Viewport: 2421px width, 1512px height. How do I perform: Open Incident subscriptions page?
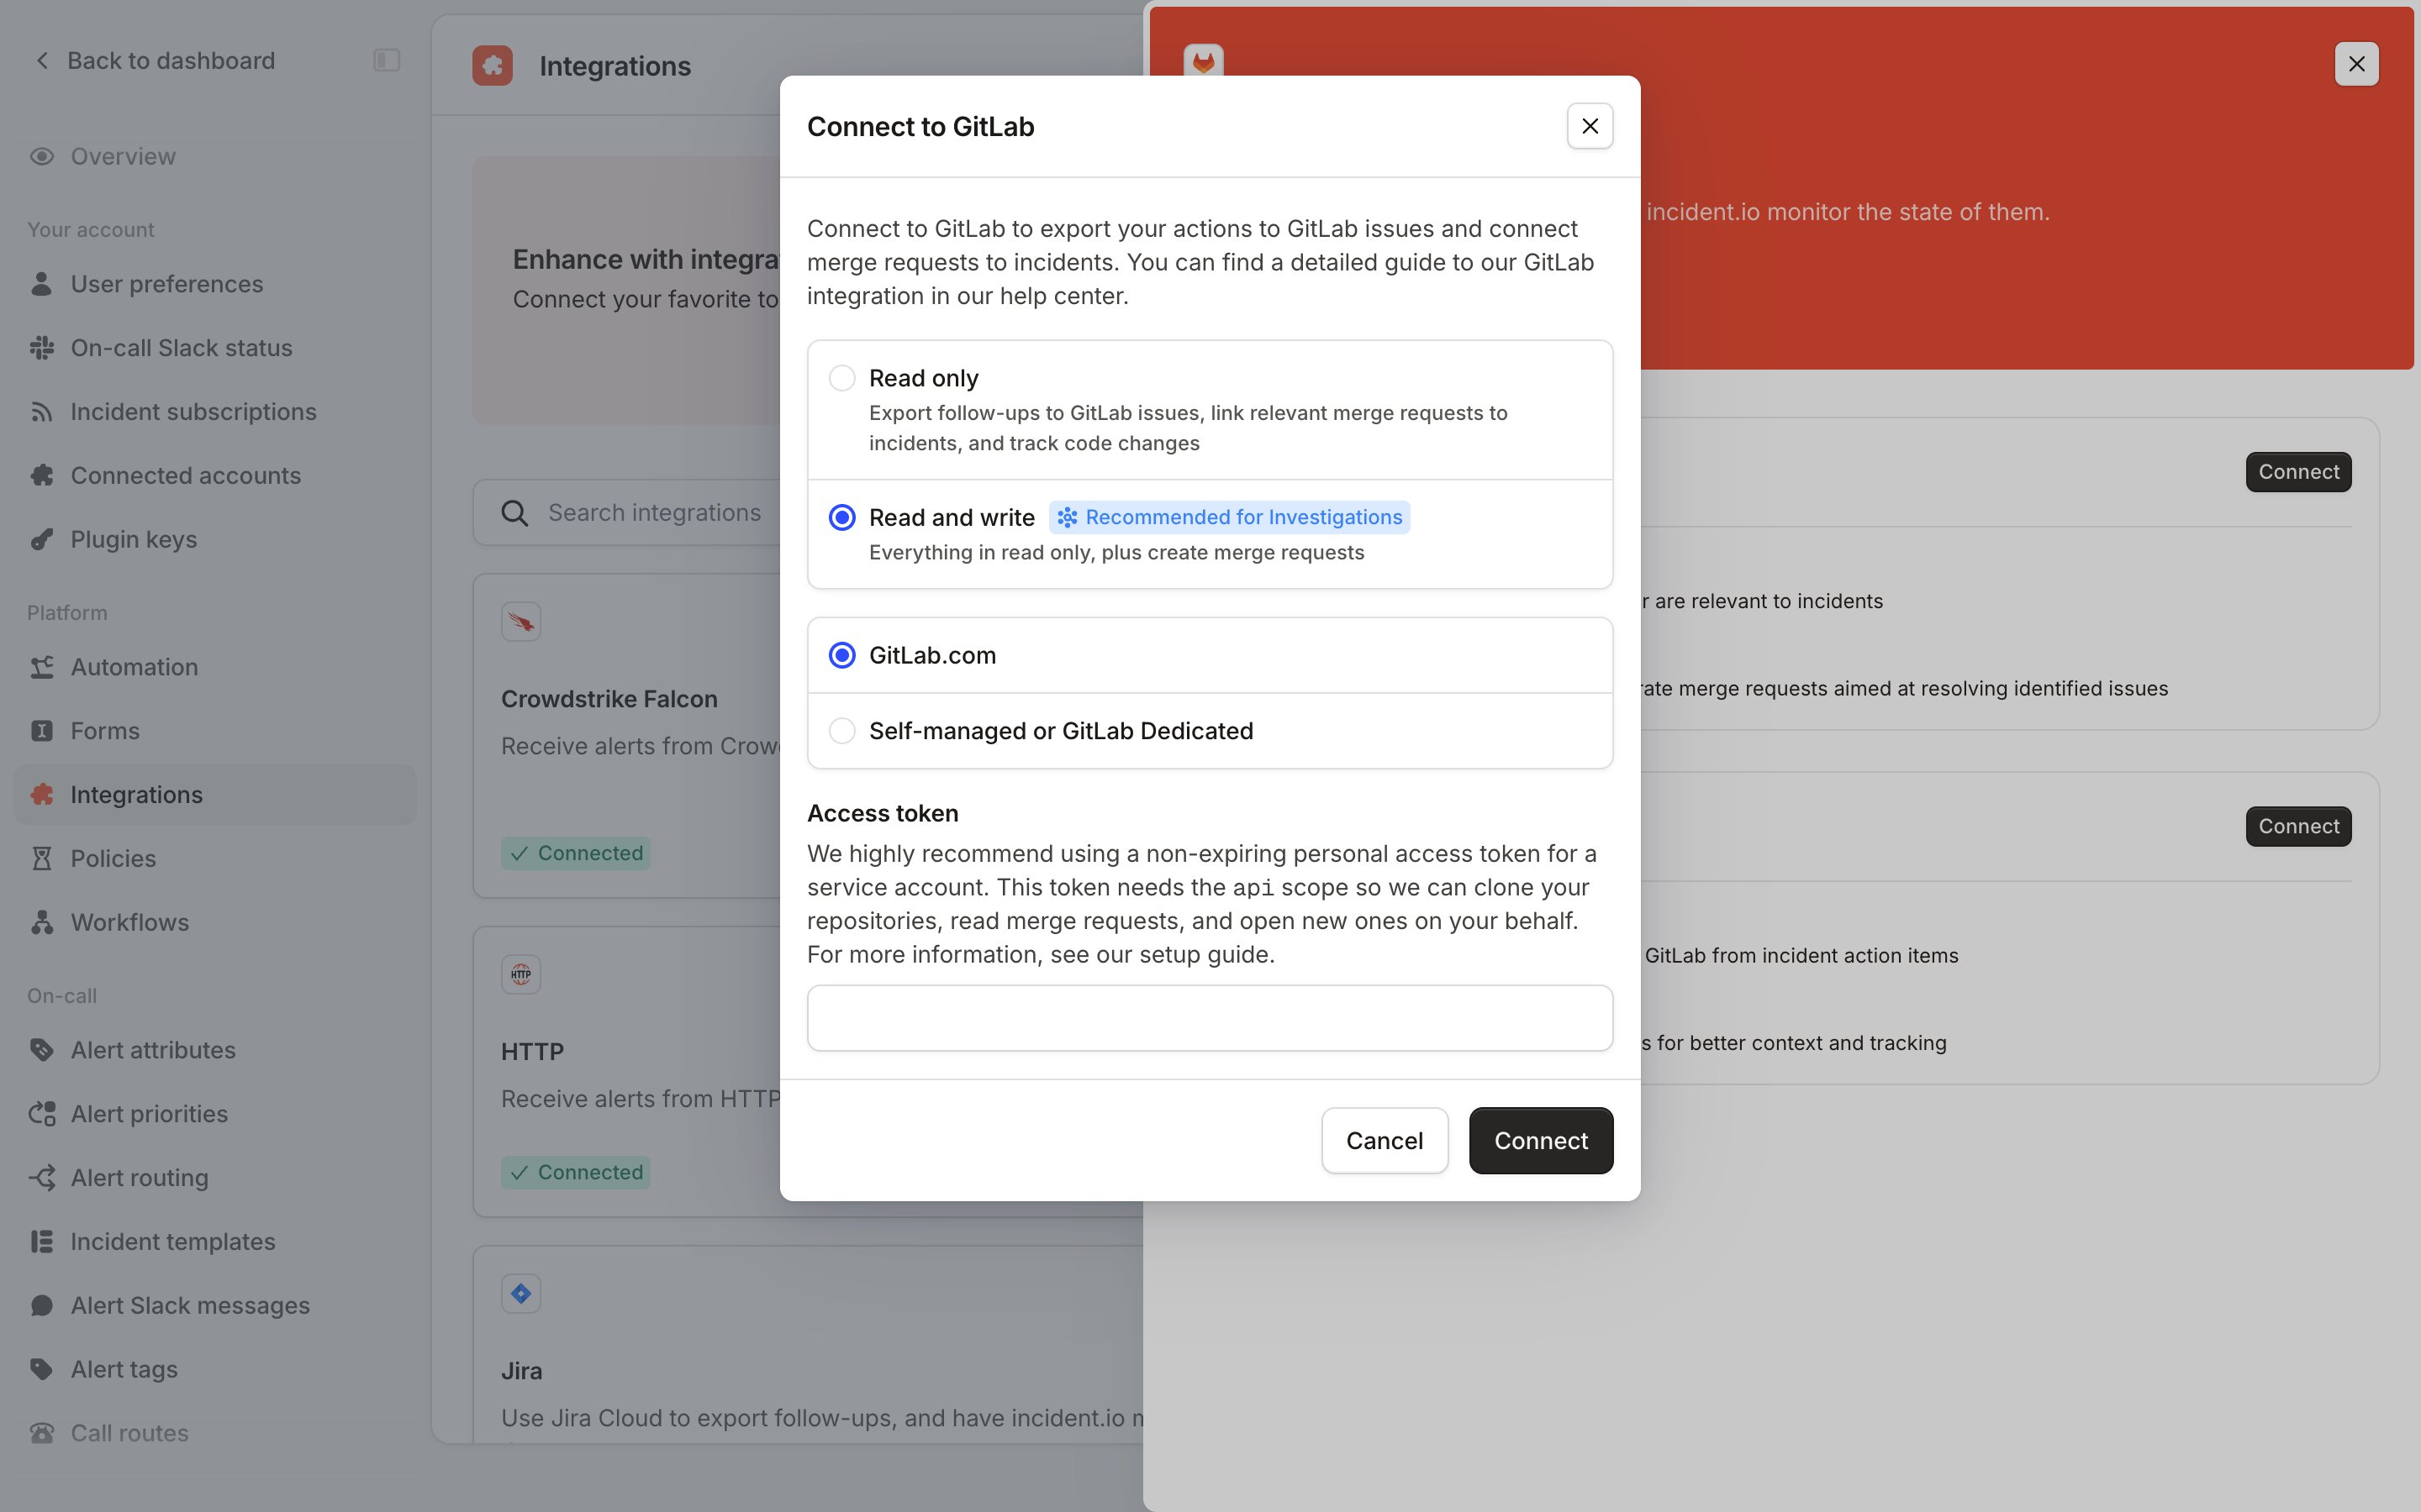(x=215, y=412)
